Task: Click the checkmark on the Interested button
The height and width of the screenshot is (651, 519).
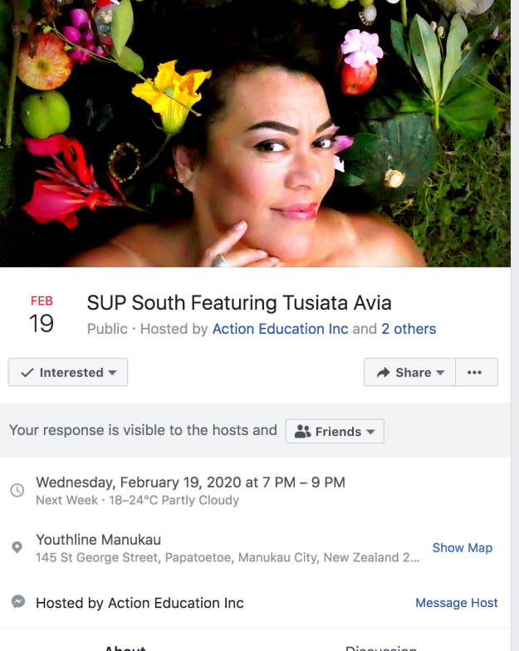Action: click(27, 373)
